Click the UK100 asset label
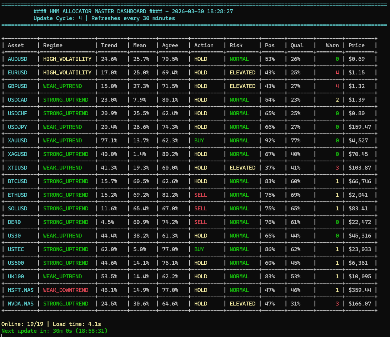This screenshot has height=337, width=390. click(x=16, y=277)
